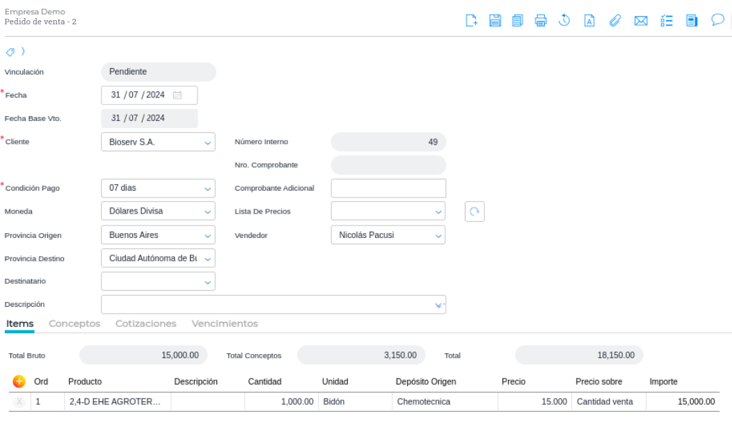
Task: Click the tag icon above Vinculación
Action: pos(10,52)
